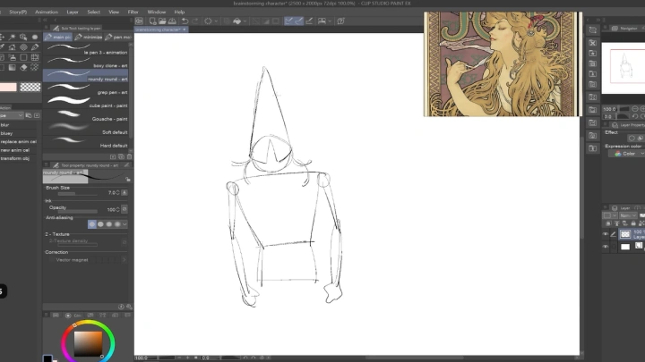645x362 pixels.
Task: Open anti-aliasing options dropdown arrow
Action: 125,224
